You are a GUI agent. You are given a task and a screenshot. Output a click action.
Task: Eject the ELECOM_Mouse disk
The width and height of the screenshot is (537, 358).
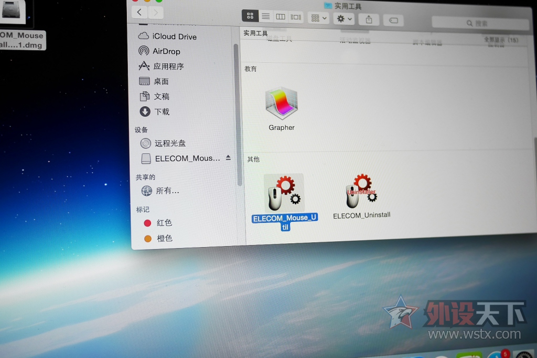point(228,158)
